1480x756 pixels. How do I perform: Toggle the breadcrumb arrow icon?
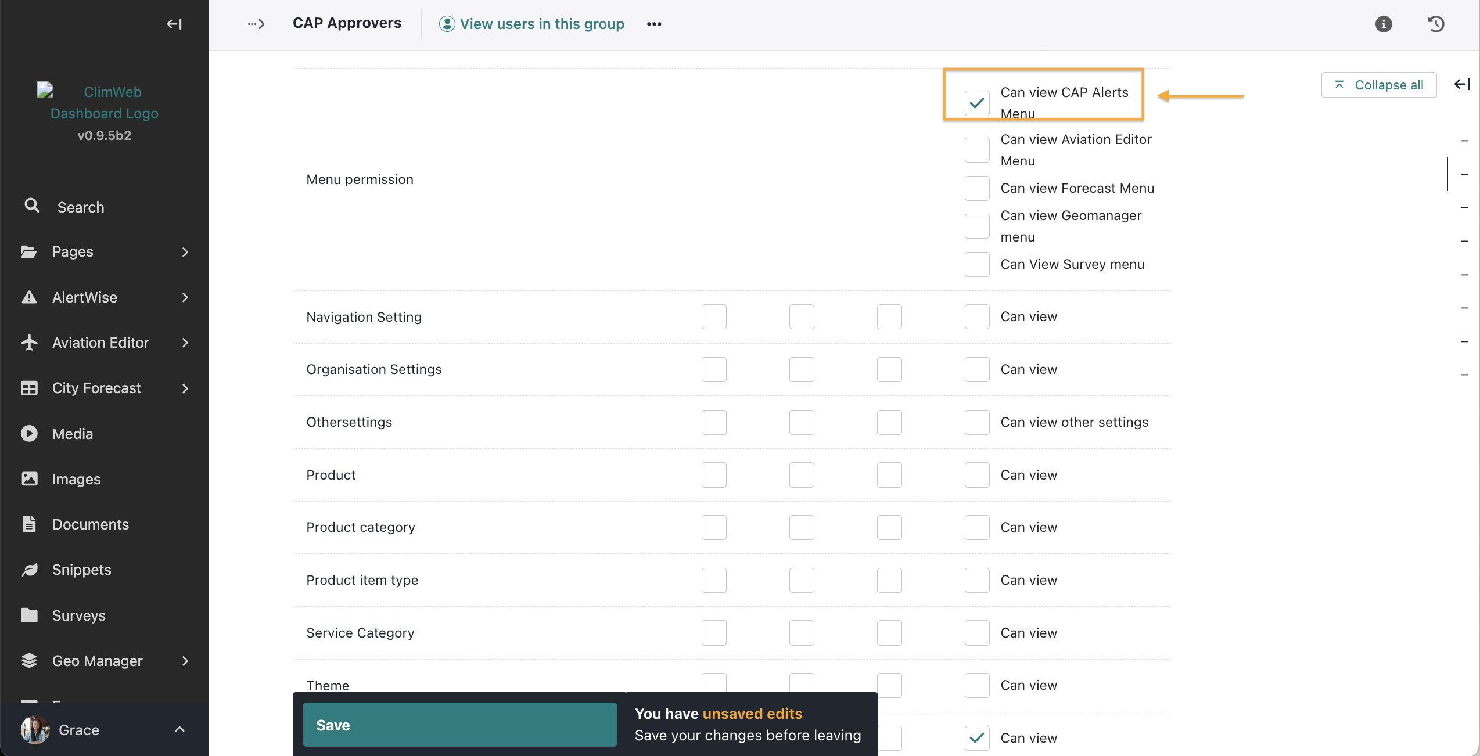pos(256,24)
